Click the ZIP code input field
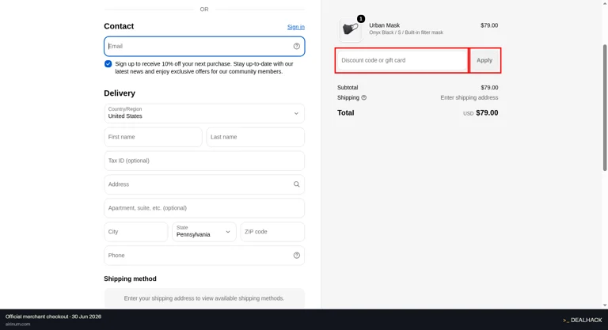Image resolution: width=608 pixels, height=330 pixels. (x=272, y=232)
